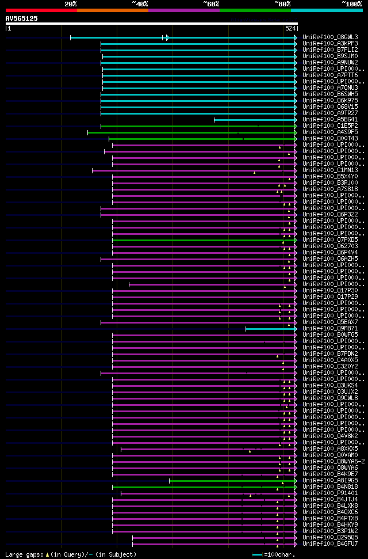Select label UniRef100_C4A0X5
This screenshot has width=368, height=559.
coord(330,360)
